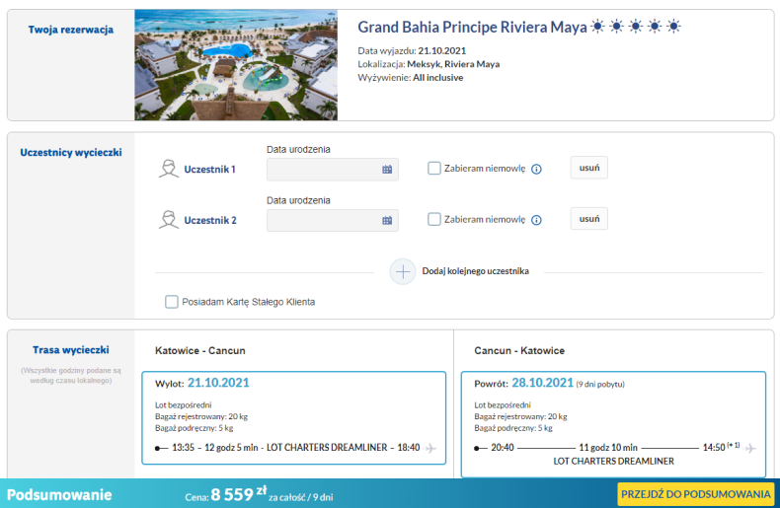Click the (9 dni pobytu) stay length note
The height and width of the screenshot is (508, 780).
[600, 385]
